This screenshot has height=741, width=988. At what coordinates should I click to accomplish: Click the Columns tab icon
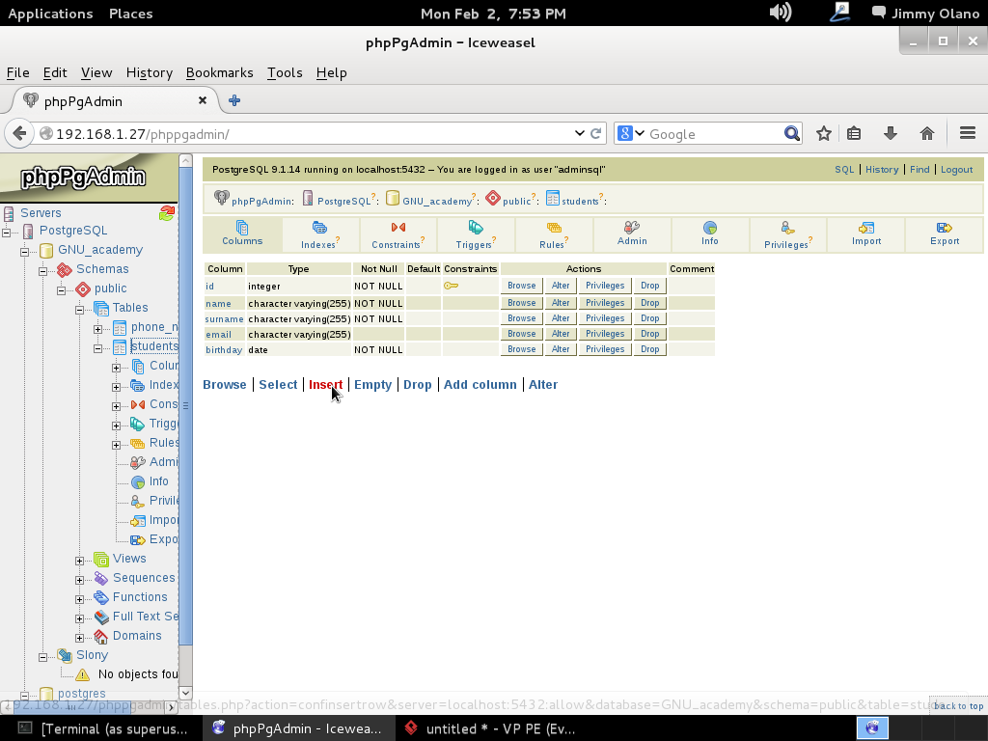tap(242, 228)
